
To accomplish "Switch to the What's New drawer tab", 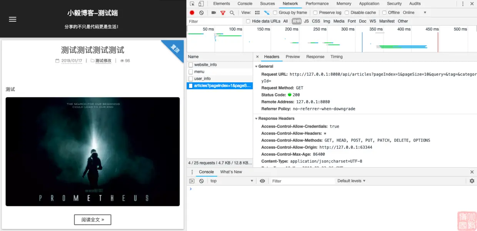I will (231, 172).
